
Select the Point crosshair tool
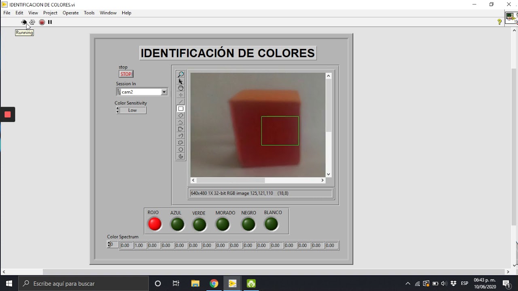point(181,95)
